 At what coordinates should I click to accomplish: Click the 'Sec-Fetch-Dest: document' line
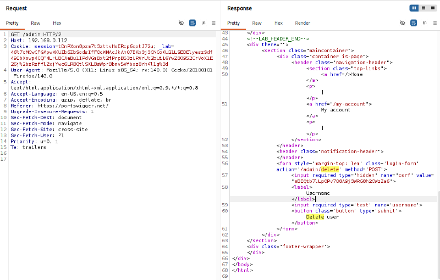(x=46, y=117)
